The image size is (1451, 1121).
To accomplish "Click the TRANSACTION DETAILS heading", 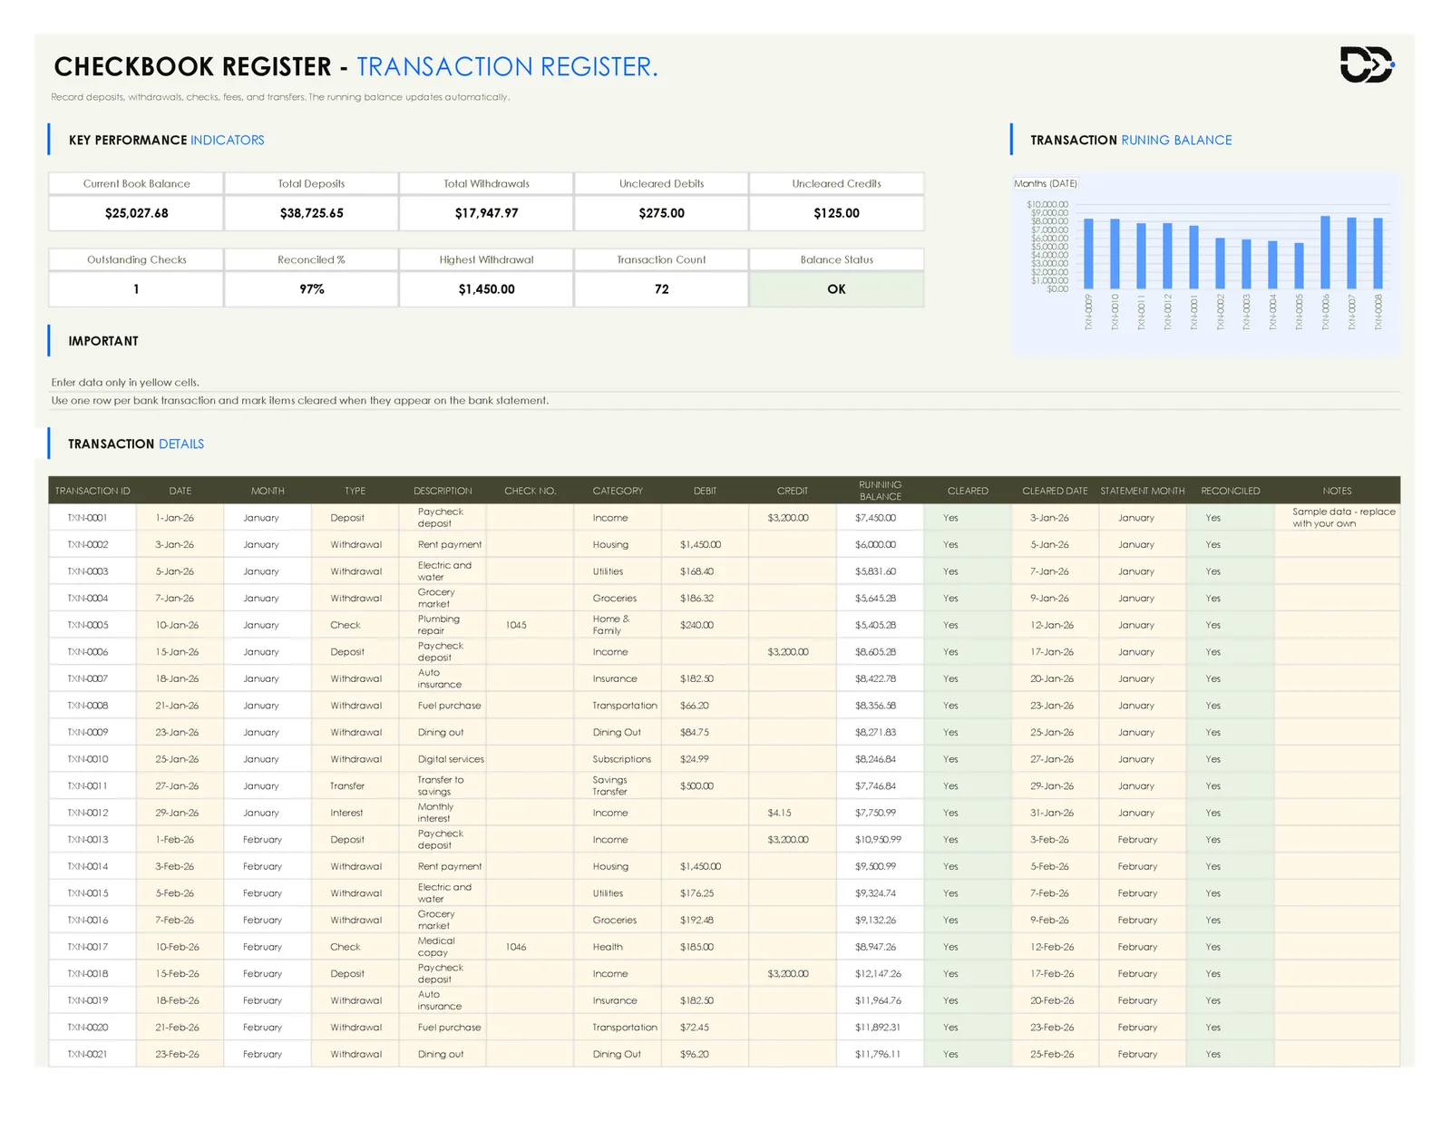I will pos(136,444).
